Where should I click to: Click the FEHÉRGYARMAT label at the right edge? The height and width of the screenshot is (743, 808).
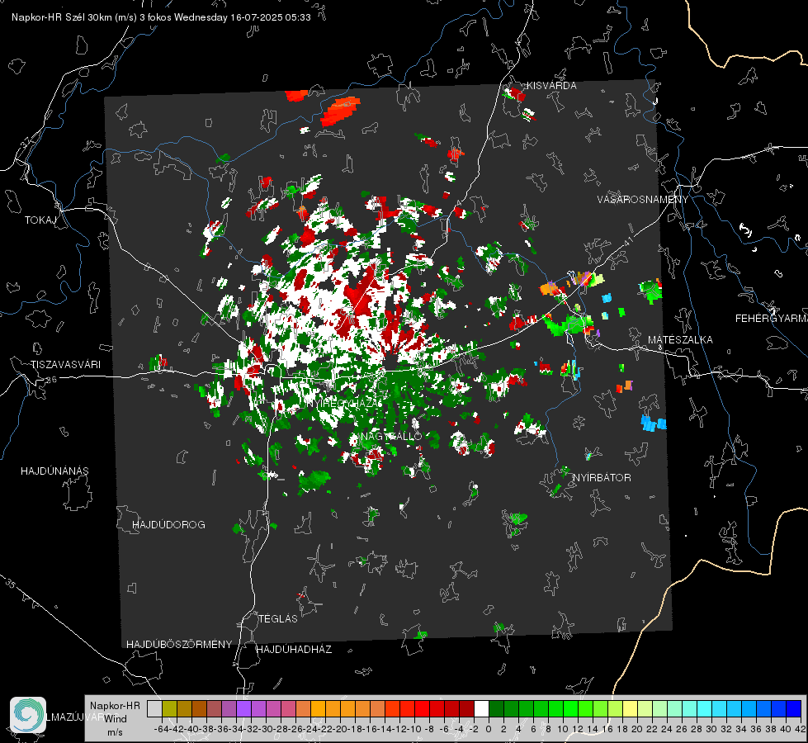pos(772,319)
